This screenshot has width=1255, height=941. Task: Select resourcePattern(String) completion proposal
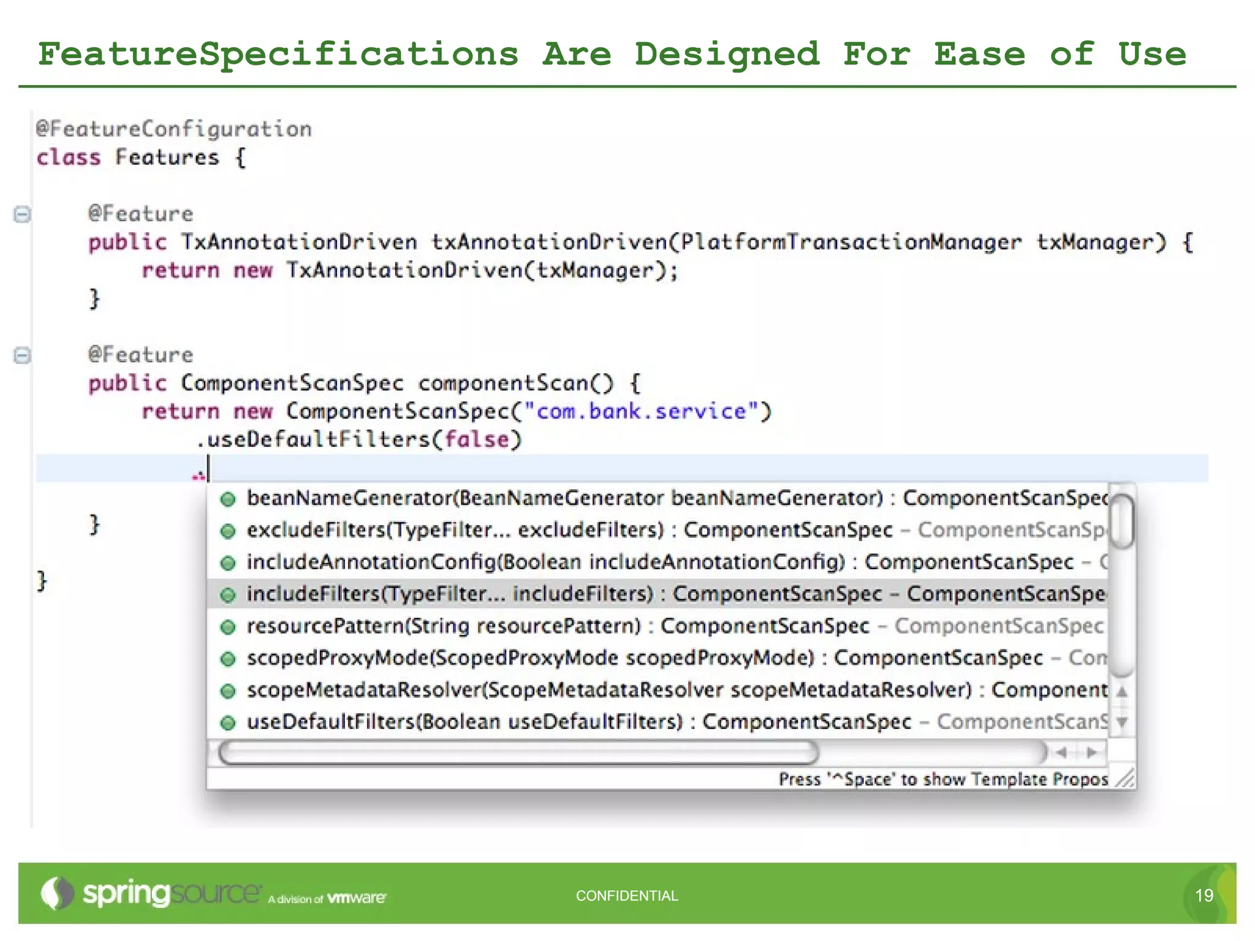click(x=658, y=626)
